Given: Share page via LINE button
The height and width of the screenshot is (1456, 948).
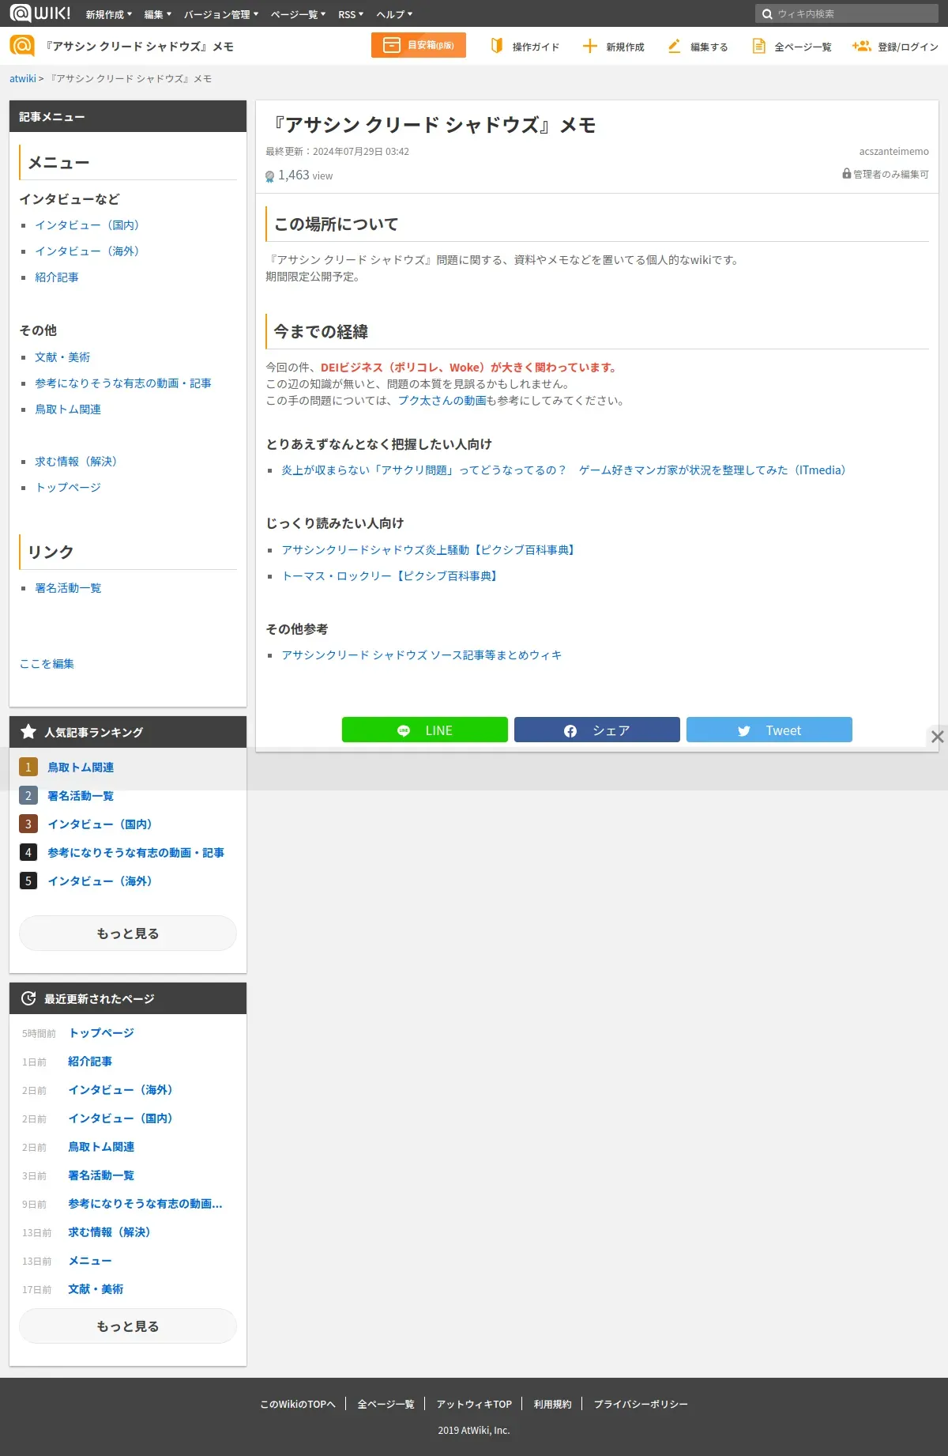Looking at the screenshot, I should tap(425, 730).
